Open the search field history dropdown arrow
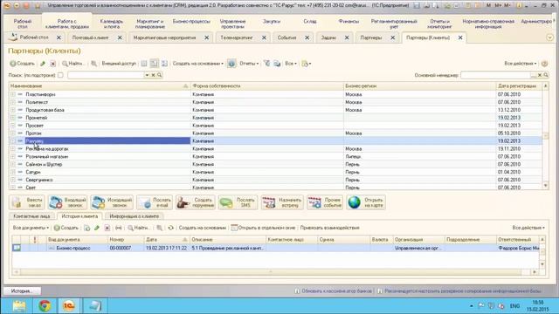The image size is (559, 314). pos(147,75)
